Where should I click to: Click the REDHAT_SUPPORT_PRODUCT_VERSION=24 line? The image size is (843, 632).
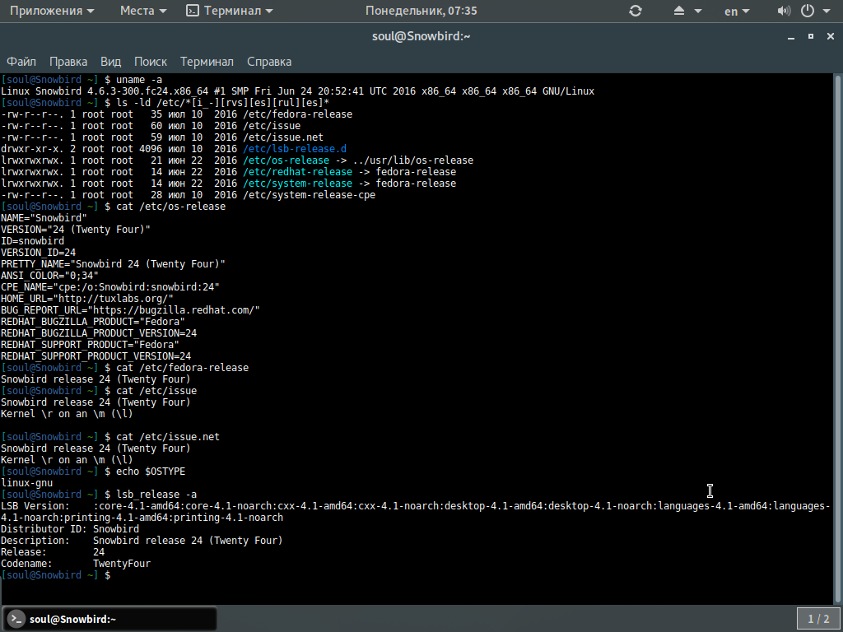(x=95, y=356)
